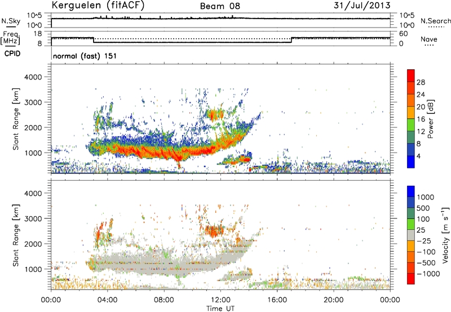Click the left '10^5' N.Sky axis value
Image resolution: width=451 pixels, height=312 pixels.
[34, 16]
